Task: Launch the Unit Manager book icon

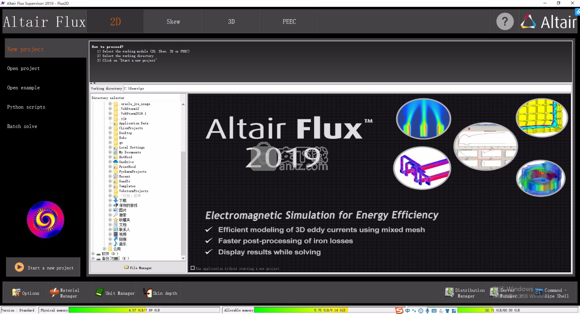Action: click(99, 293)
